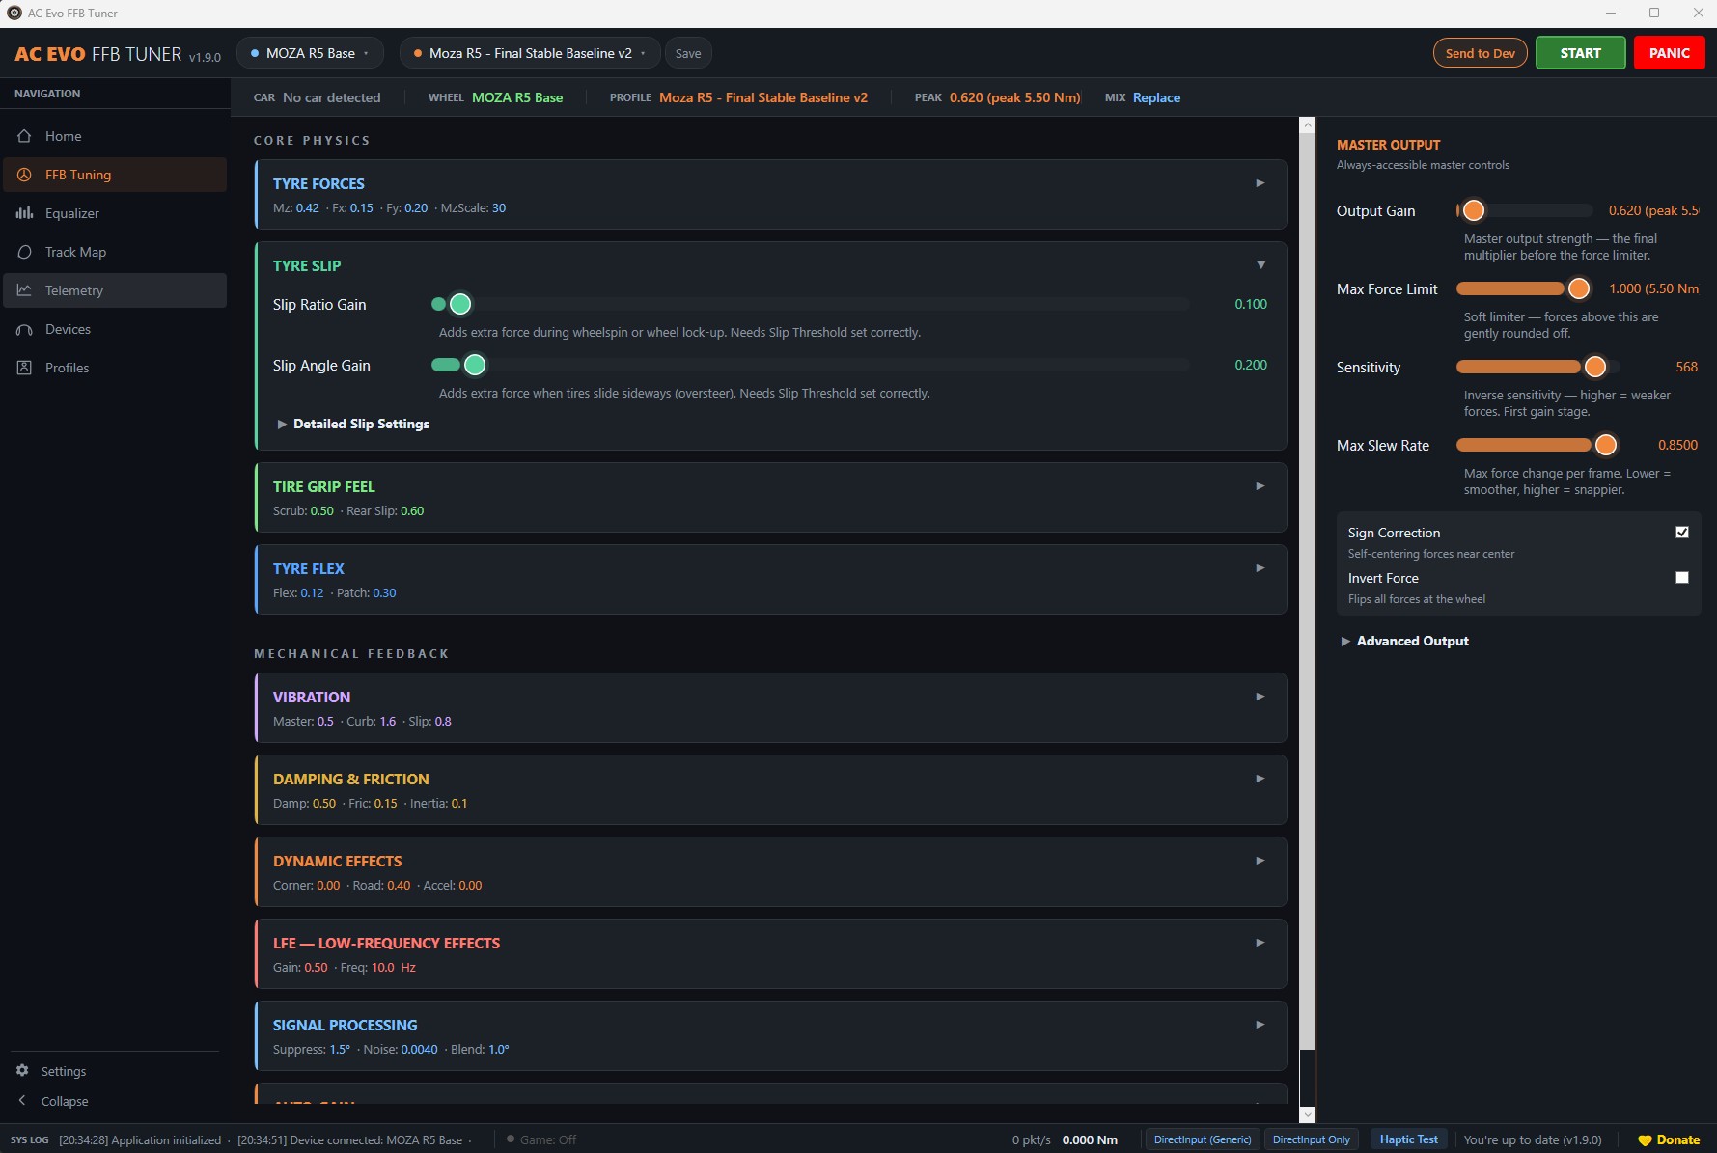Click the Telemetry chart icon
Screen dimensions: 1717x1153
(24, 290)
